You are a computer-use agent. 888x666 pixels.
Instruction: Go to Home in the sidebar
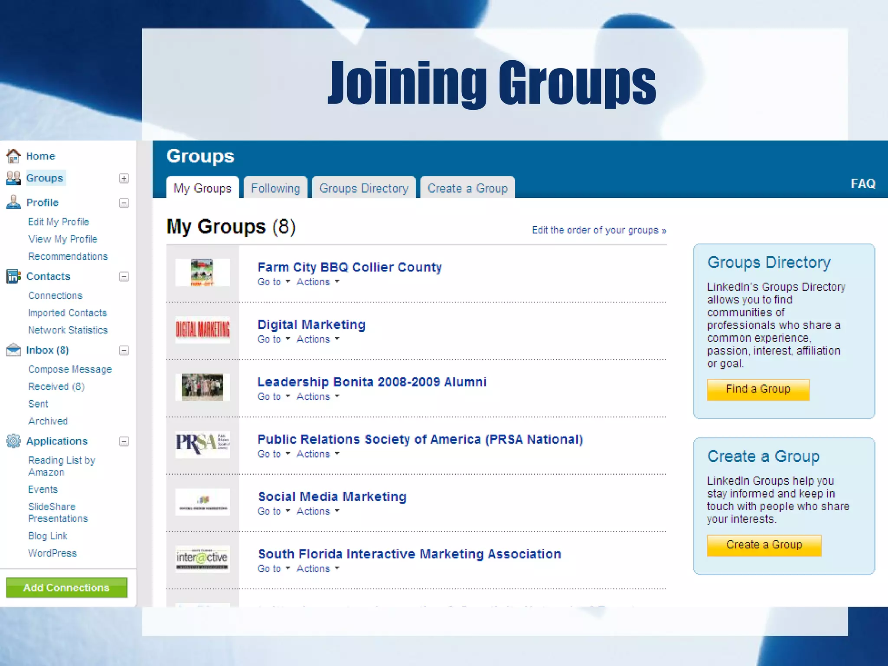coord(41,156)
